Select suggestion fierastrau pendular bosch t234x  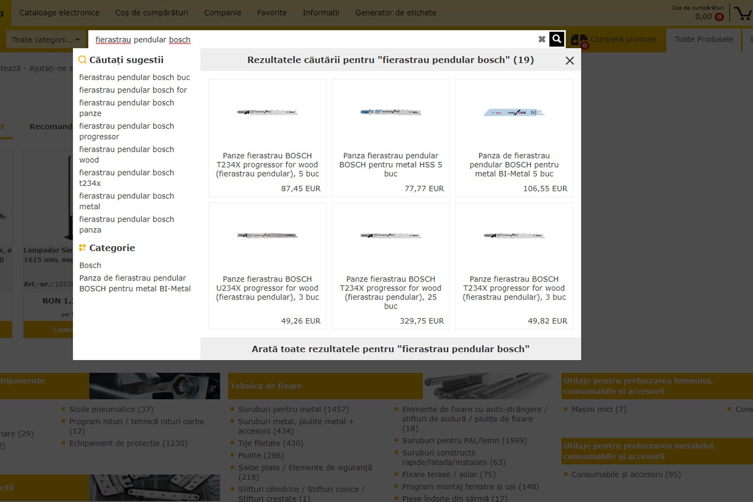click(126, 178)
